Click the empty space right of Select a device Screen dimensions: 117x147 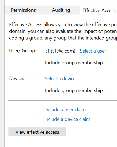coord(96,78)
